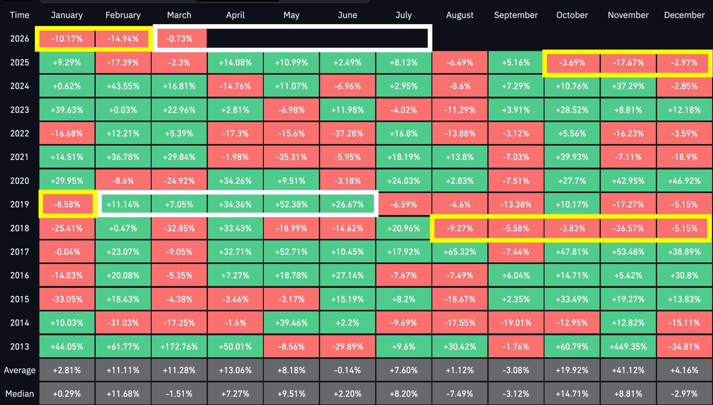The height and width of the screenshot is (405, 713).
Task: Click the July column header
Action: [404, 15]
